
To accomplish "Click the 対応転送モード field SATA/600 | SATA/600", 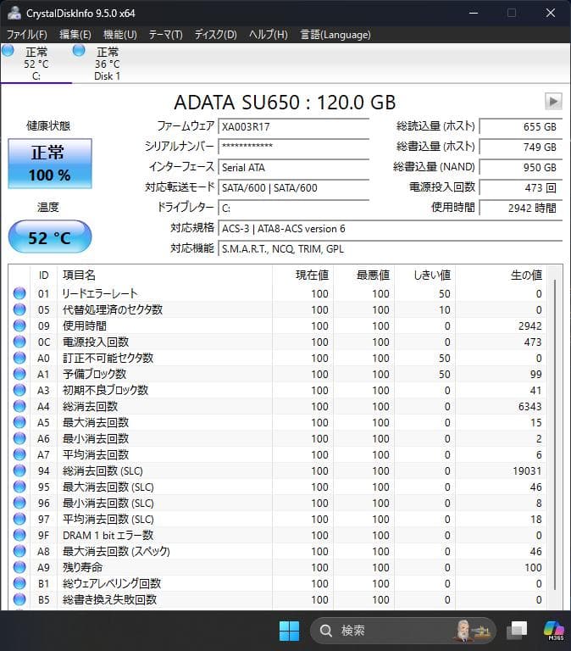I will [294, 187].
